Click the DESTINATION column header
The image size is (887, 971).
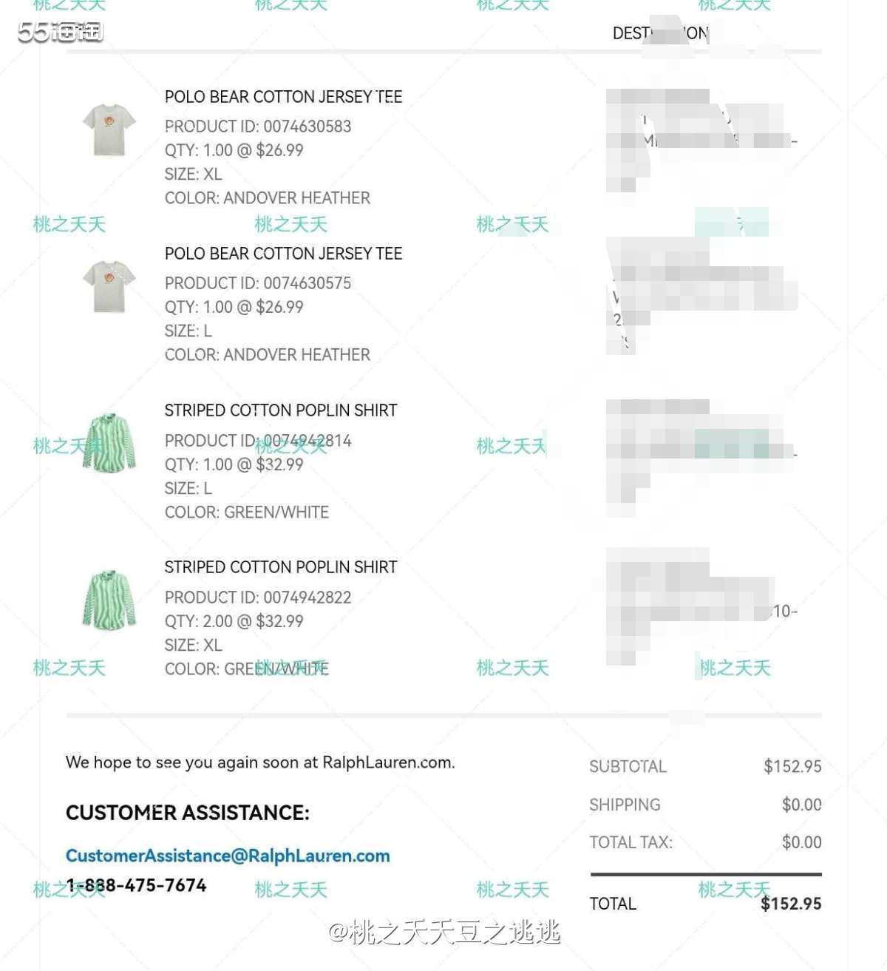[660, 33]
